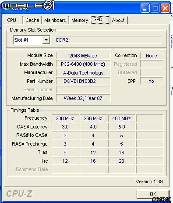Click the Tras value 12
The width and height of the screenshot is (173, 203).
click(93, 153)
